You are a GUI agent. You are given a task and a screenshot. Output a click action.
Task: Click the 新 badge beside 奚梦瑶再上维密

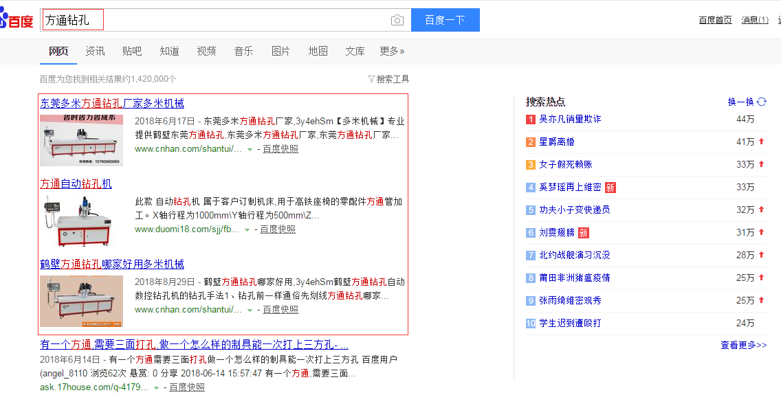(x=610, y=188)
